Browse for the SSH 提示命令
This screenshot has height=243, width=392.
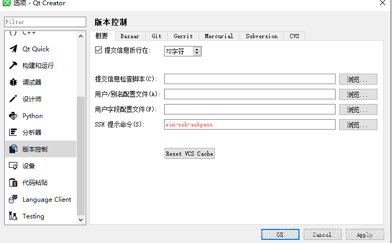pyautogui.click(x=358, y=124)
